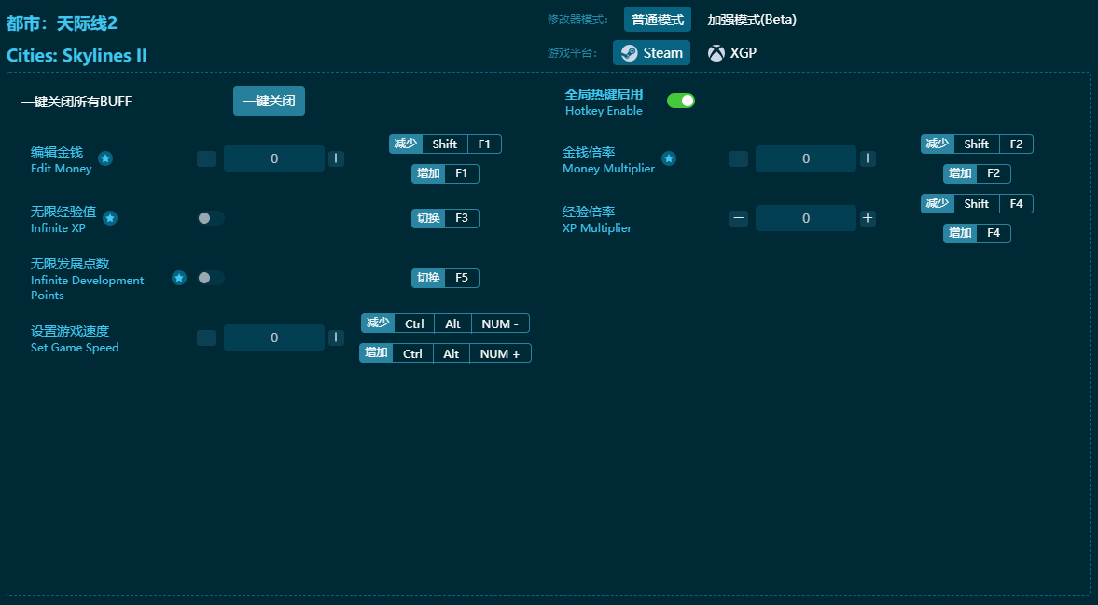Screen dimensions: 1098x605
Task: Click the XP Multiplier value field
Action: coord(805,218)
